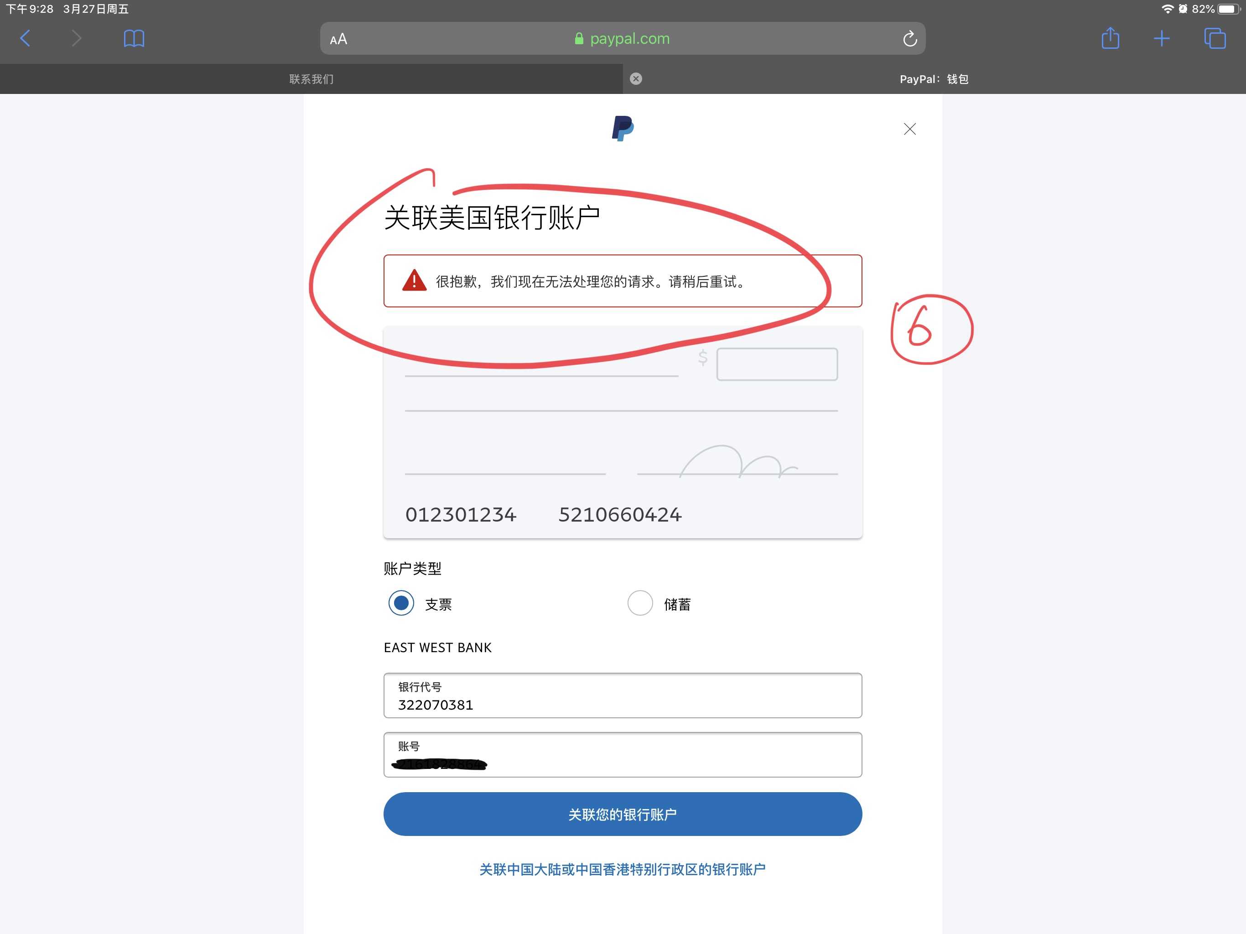Go back with Safari back arrow

click(26, 38)
